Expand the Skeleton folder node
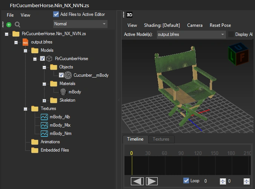The image size is (255, 189). coord(44,100)
